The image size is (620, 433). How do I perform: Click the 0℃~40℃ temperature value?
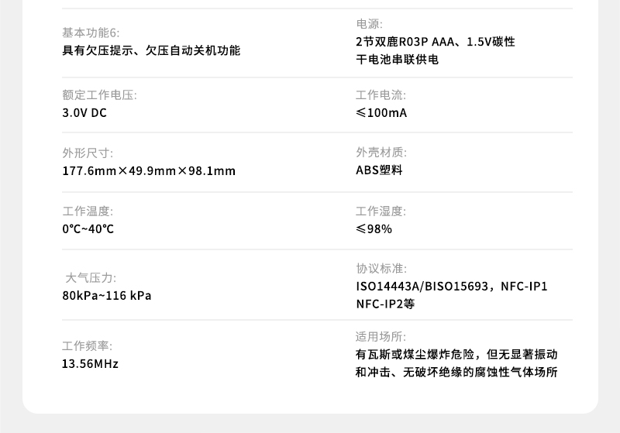click(x=88, y=229)
